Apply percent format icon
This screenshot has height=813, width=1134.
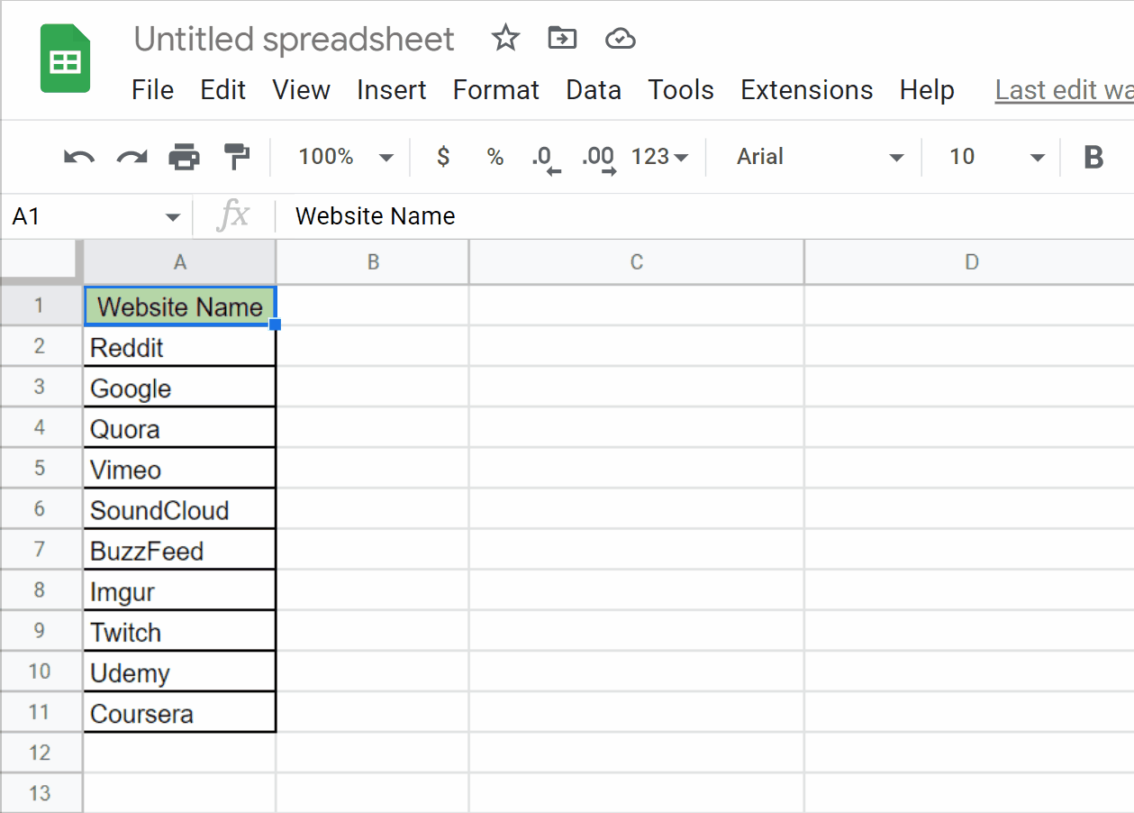point(494,156)
